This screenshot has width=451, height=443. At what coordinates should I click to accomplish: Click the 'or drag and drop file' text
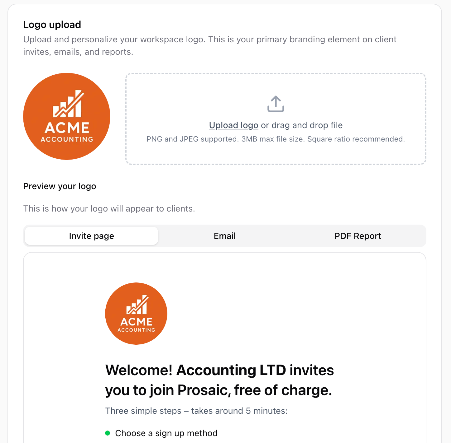tap(302, 125)
